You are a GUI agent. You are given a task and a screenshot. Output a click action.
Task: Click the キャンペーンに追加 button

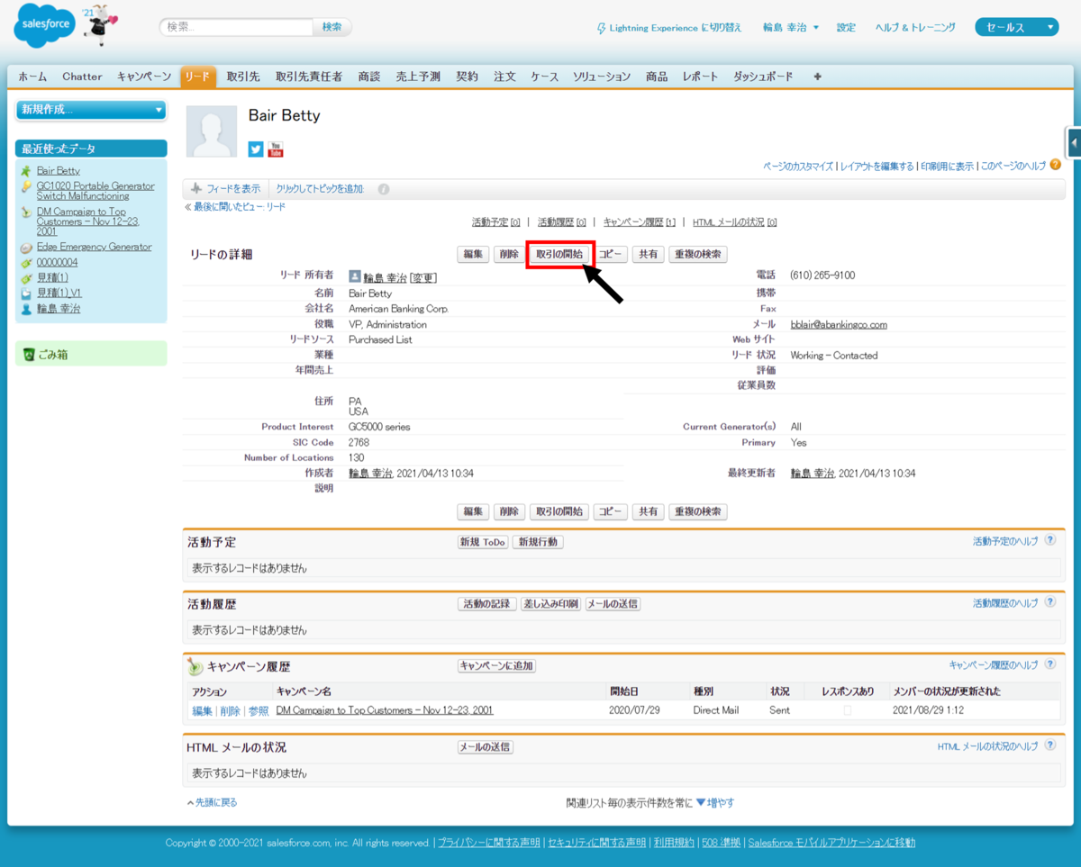click(496, 666)
